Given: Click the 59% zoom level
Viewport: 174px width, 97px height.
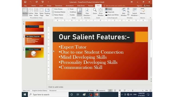Looking at the screenshot, I should click(147, 91).
